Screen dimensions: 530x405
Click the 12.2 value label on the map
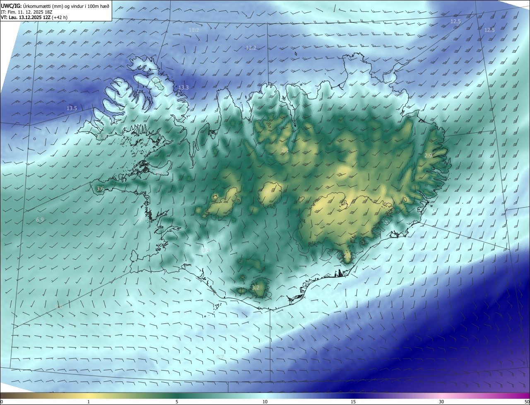251,48
